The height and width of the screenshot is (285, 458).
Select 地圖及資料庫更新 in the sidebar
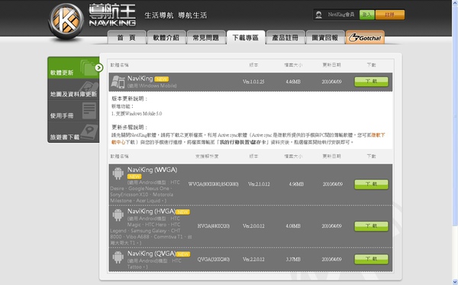(73, 89)
